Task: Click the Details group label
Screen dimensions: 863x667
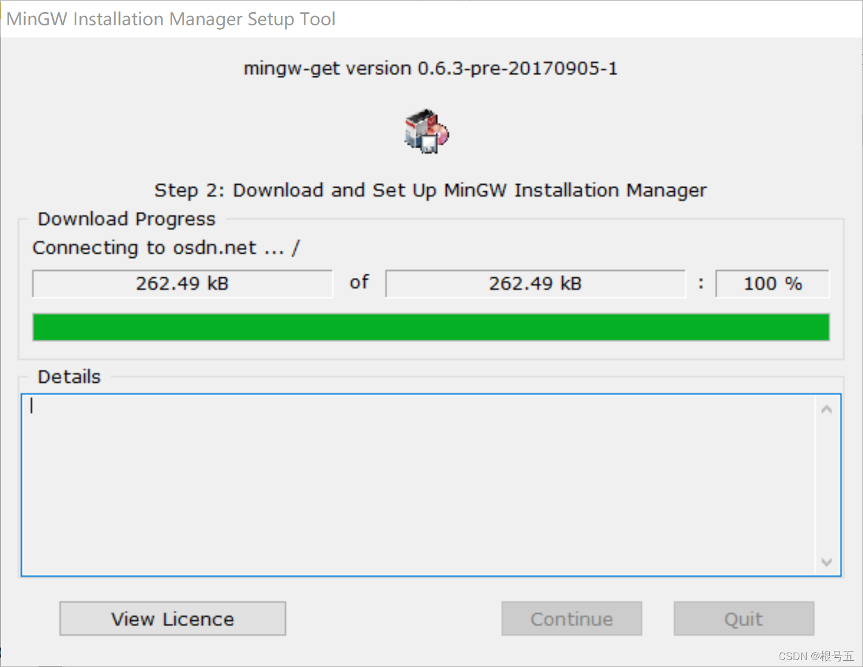Action: tap(69, 377)
